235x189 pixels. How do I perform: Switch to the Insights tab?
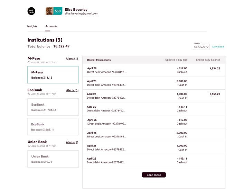point(32,26)
